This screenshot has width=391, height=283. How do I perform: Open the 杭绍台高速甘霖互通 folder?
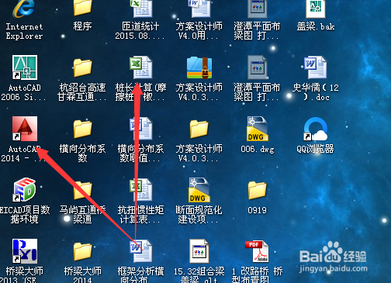point(82,67)
